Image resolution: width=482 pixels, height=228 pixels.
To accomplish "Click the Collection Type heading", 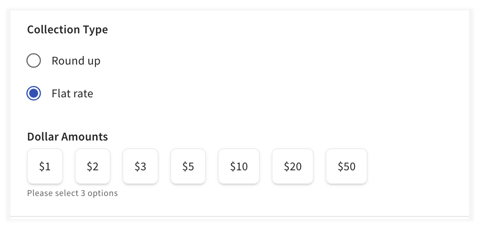I will (x=67, y=30).
